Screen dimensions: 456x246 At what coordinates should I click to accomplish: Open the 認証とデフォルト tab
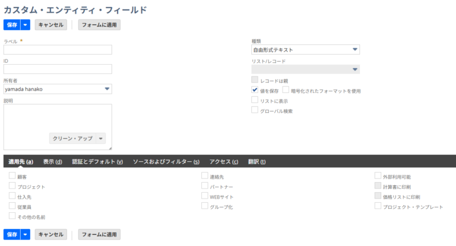97,162
